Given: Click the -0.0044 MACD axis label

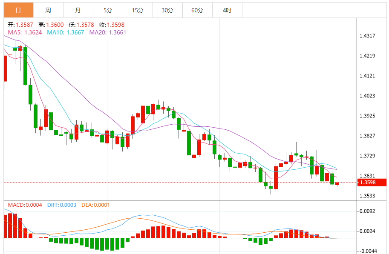Looking at the screenshot, I should [x=368, y=251].
